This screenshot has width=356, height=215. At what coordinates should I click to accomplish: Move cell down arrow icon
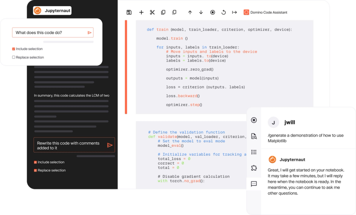(x=201, y=12)
